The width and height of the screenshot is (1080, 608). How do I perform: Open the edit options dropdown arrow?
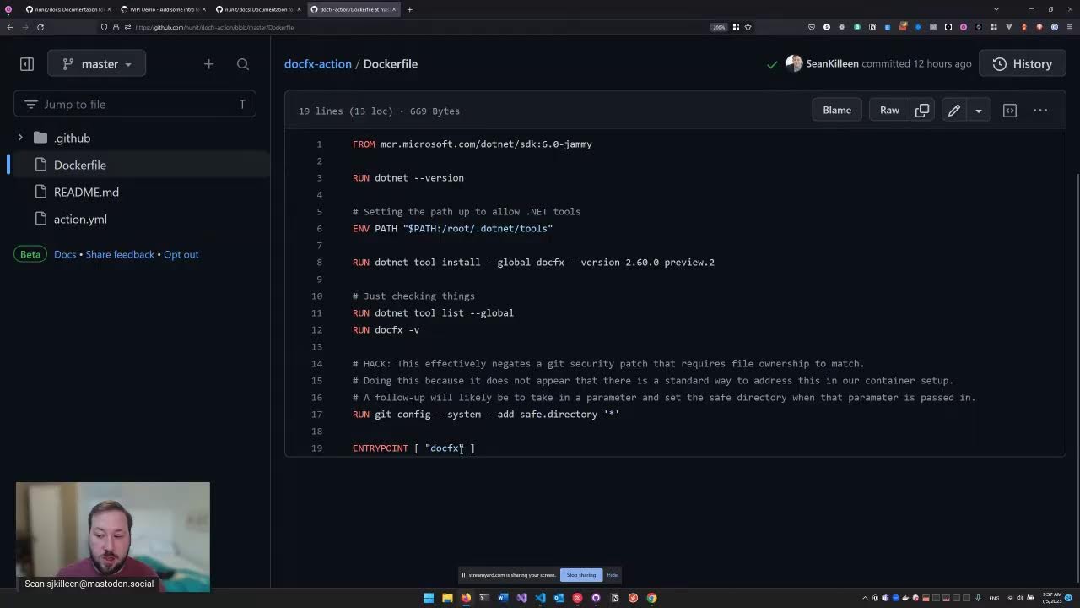[979, 111]
